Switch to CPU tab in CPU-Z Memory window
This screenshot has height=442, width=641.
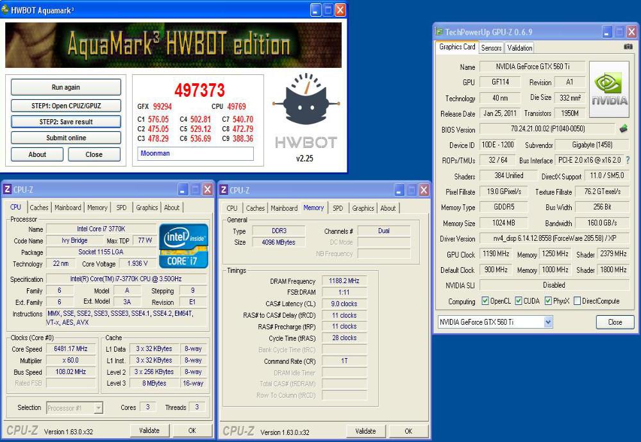[232, 208]
